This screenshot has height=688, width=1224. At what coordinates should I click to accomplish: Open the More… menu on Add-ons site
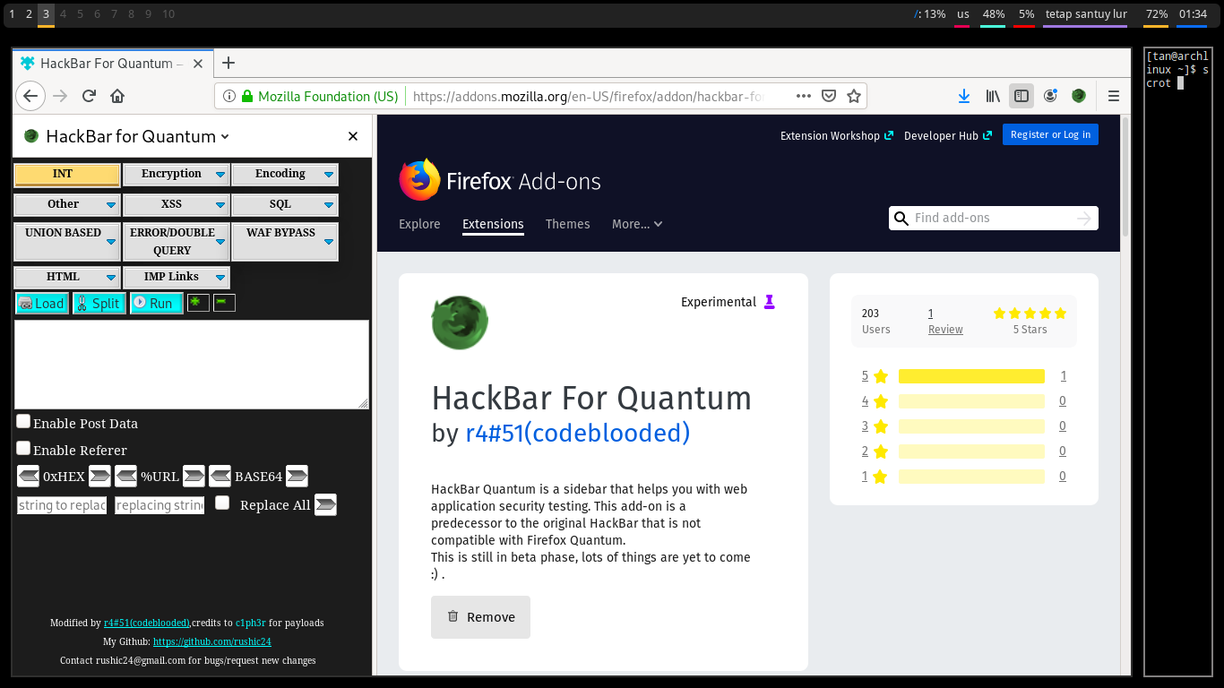pyautogui.click(x=637, y=224)
